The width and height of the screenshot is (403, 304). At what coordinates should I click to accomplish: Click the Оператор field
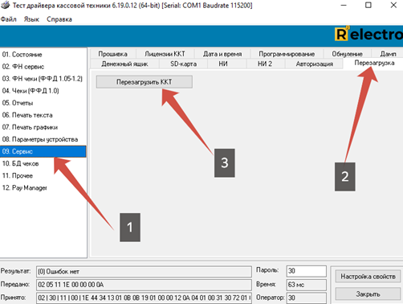click(x=307, y=298)
